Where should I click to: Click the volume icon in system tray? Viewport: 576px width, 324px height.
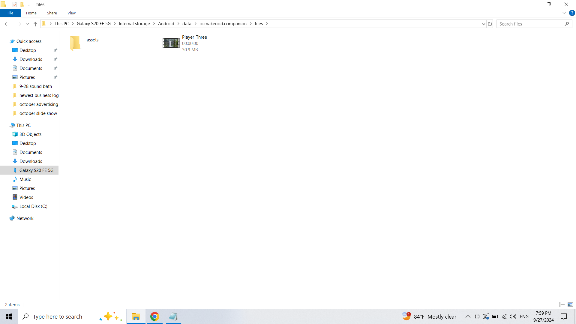tap(513, 316)
